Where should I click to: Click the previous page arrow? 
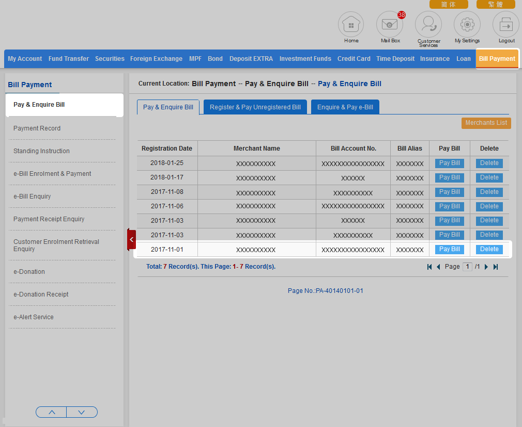pyautogui.click(x=438, y=267)
